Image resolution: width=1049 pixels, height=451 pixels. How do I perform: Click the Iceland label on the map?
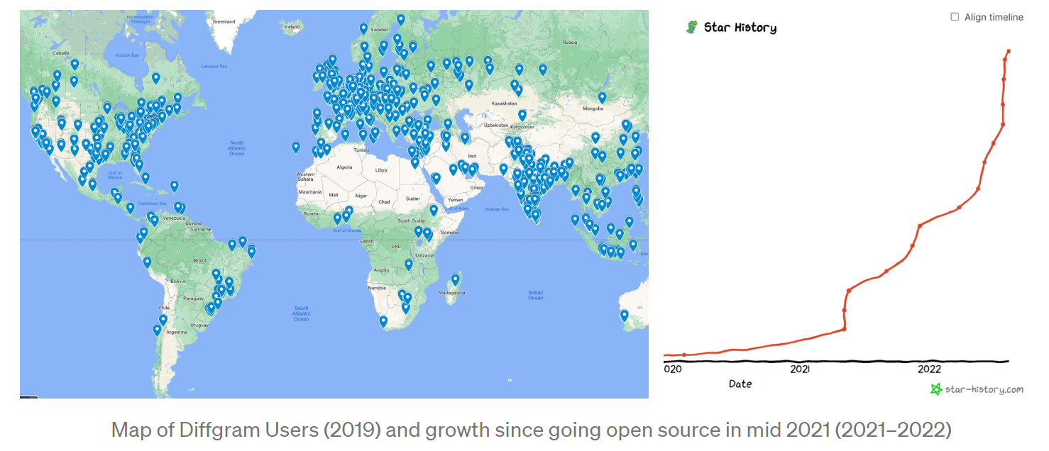(x=292, y=27)
